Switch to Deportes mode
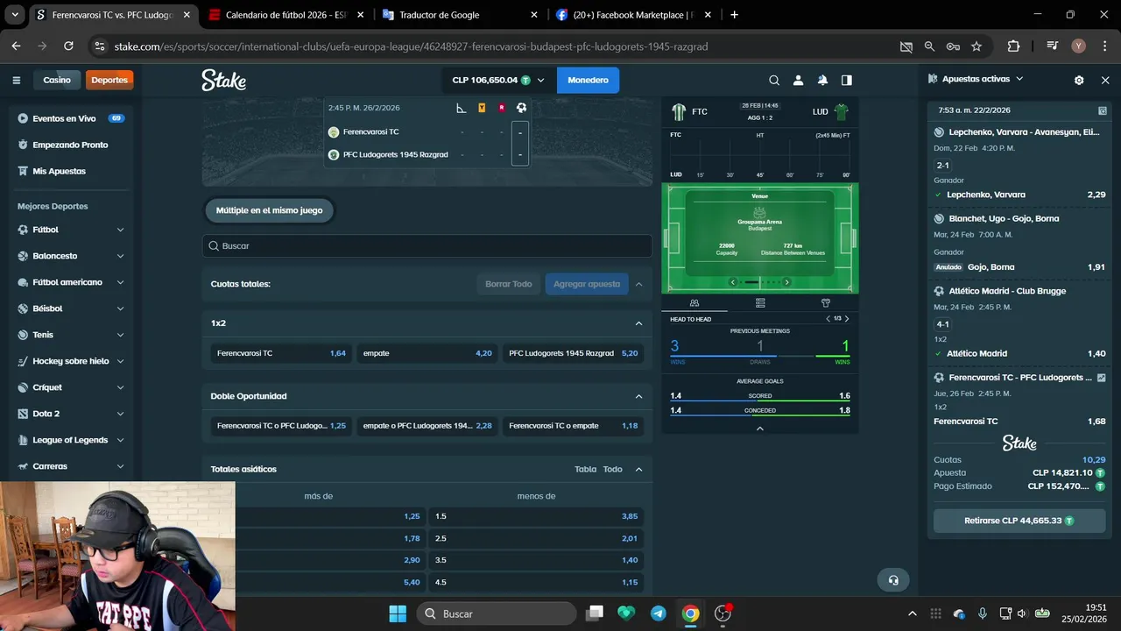 pyautogui.click(x=109, y=80)
